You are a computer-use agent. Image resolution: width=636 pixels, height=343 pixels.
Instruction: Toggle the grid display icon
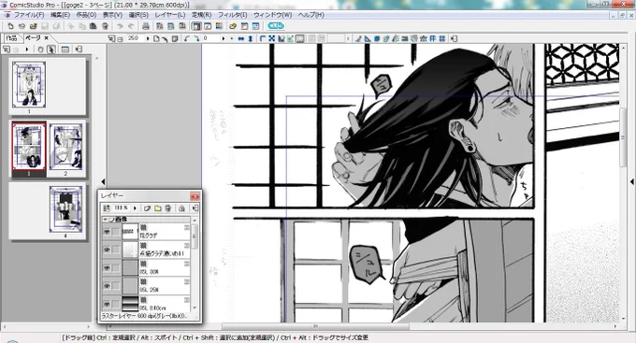click(442, 38)
